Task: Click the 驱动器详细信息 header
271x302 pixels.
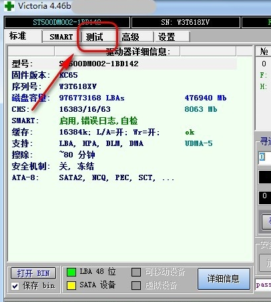Action: pos(138,52)
